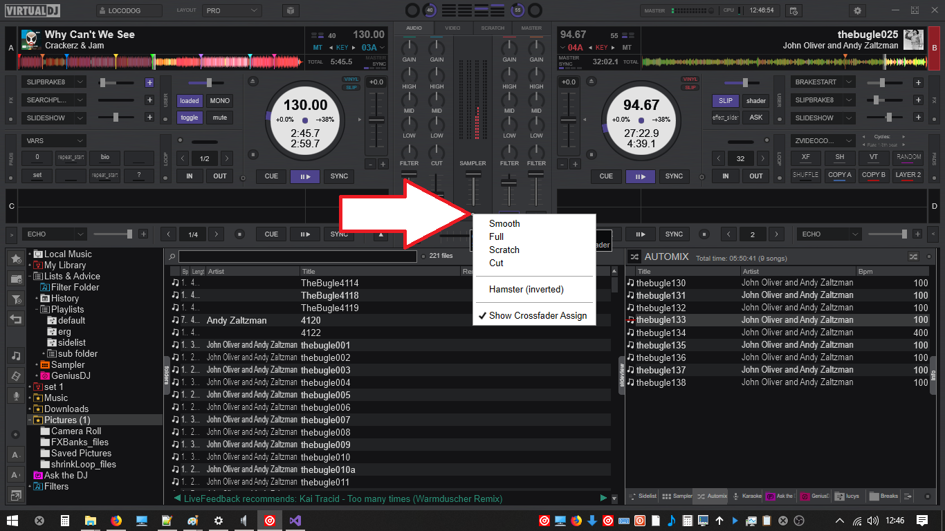The width and height of the screenshot is (945, 531).
Task: Choose Hamster (inverted) option
Action: pyautogui.click(x=533, y=289)
